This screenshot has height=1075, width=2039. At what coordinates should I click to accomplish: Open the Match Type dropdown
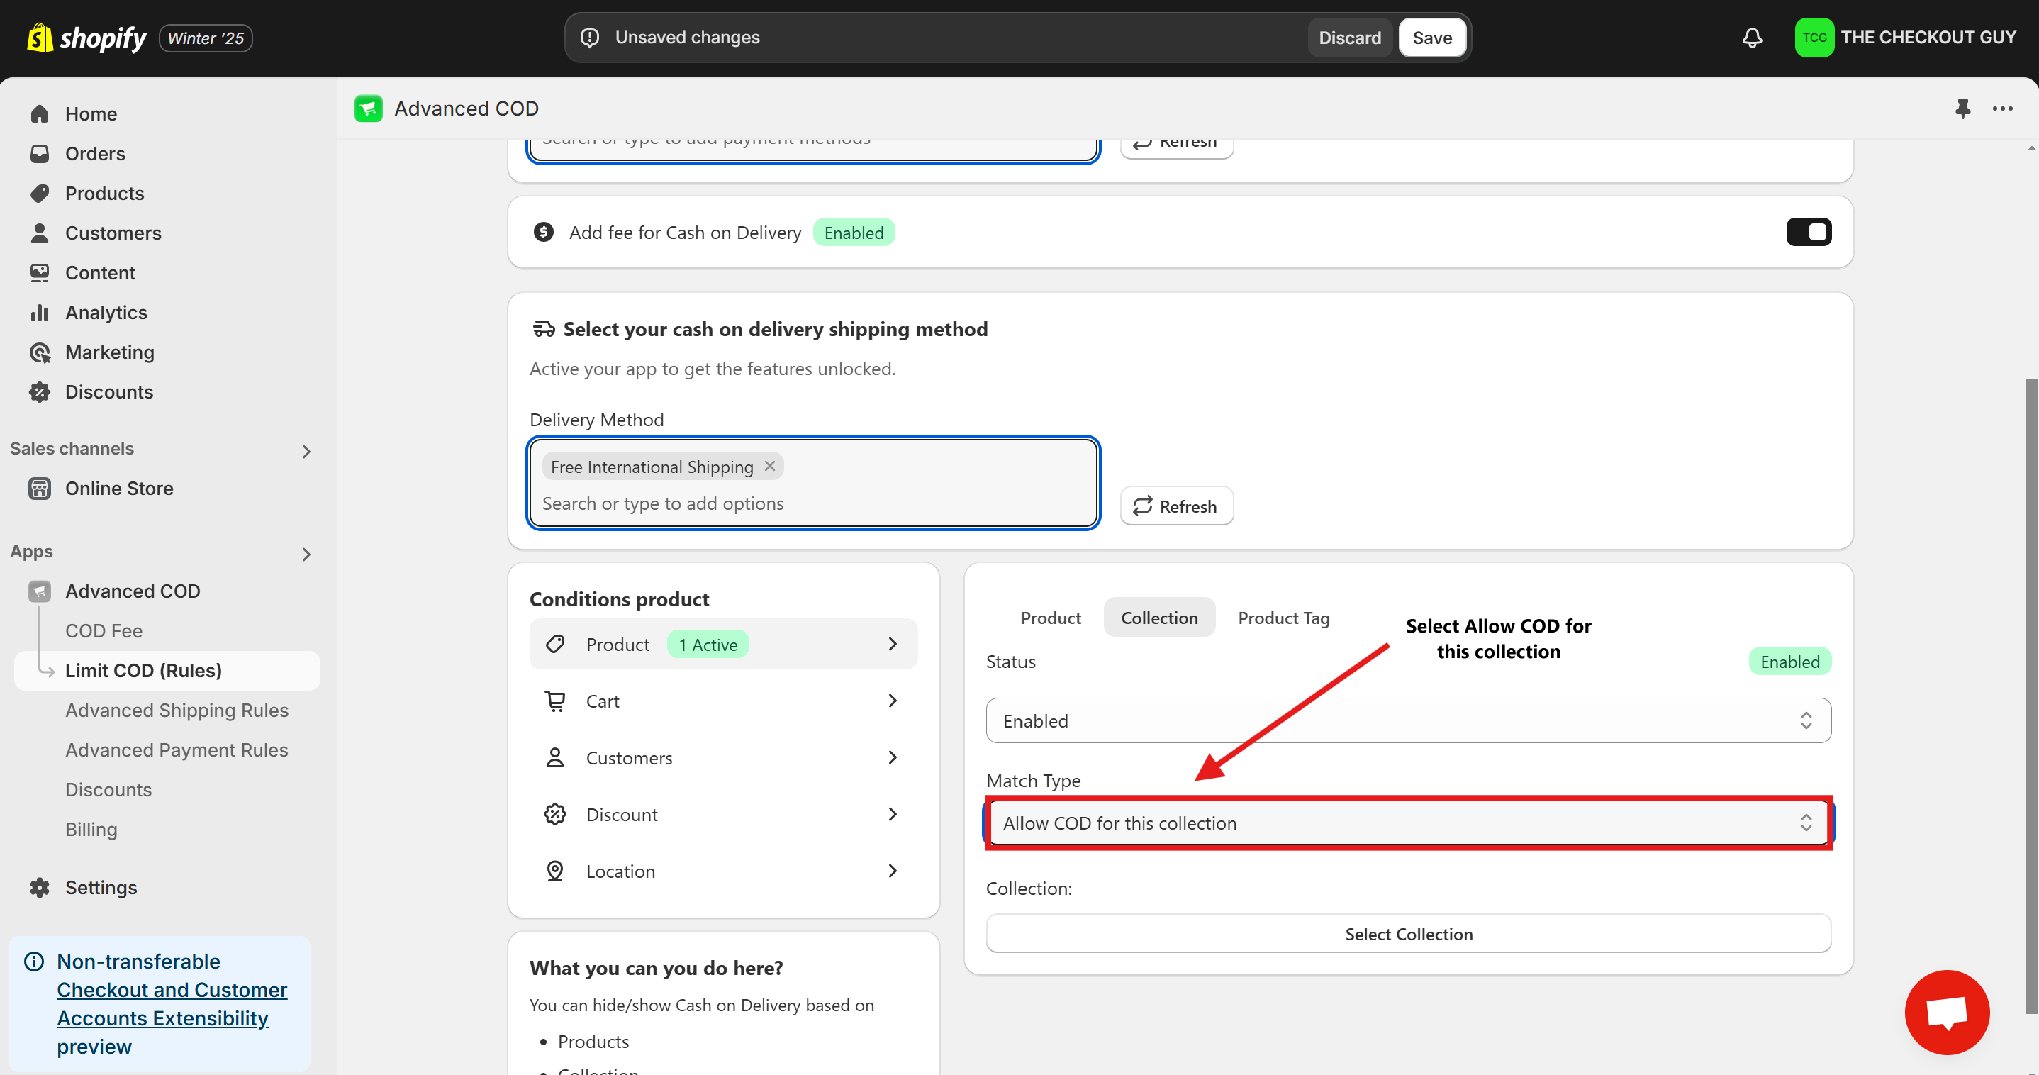[x=1408, y=823]
